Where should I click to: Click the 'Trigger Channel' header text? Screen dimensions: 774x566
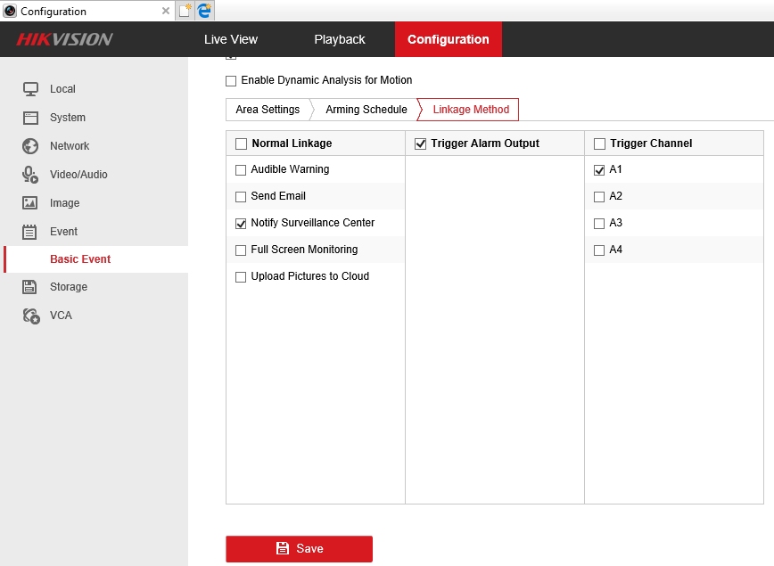click(x=651, y=144)
